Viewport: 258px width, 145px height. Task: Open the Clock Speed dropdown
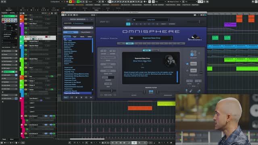(x=108, y=64)
